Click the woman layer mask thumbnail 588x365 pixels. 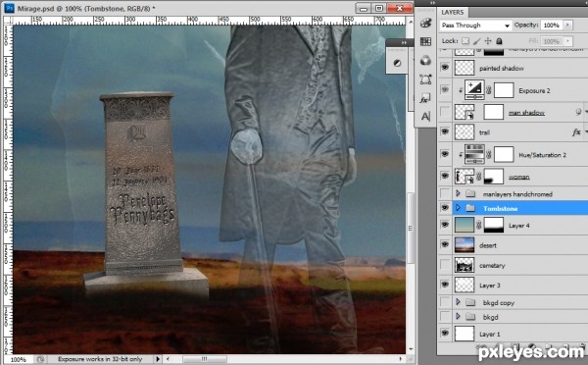[x=494, y=176]
